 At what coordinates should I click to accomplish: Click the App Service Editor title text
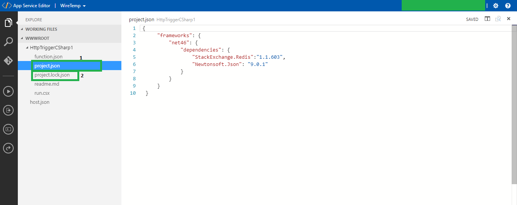(x=32, y=6)
